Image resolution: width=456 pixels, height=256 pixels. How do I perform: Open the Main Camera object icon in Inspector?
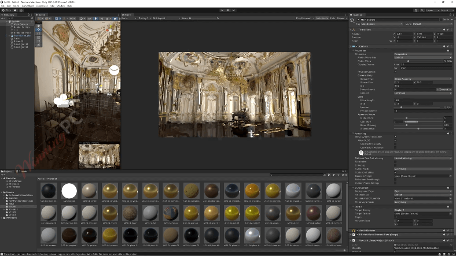(352, 20)
